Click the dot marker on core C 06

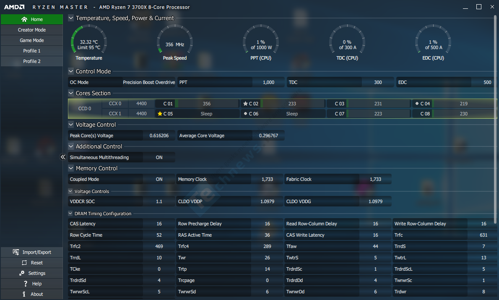click(245, 114)
